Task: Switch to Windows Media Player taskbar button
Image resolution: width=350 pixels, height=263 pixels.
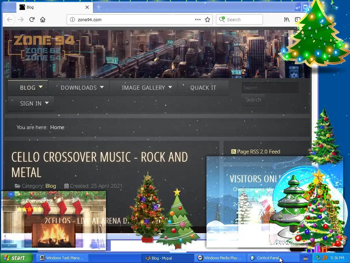Action: (x=220, y=258)
